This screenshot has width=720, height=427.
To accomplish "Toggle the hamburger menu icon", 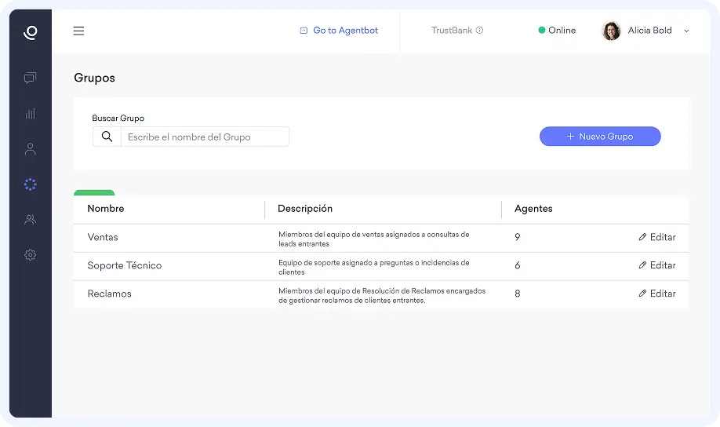I will (x=78, y=31).
